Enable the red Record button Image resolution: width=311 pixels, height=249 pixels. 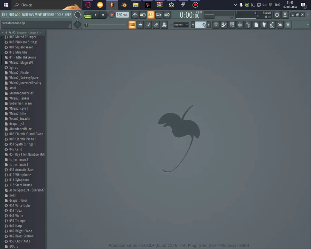pyautogui.click(x=112, y=15)
